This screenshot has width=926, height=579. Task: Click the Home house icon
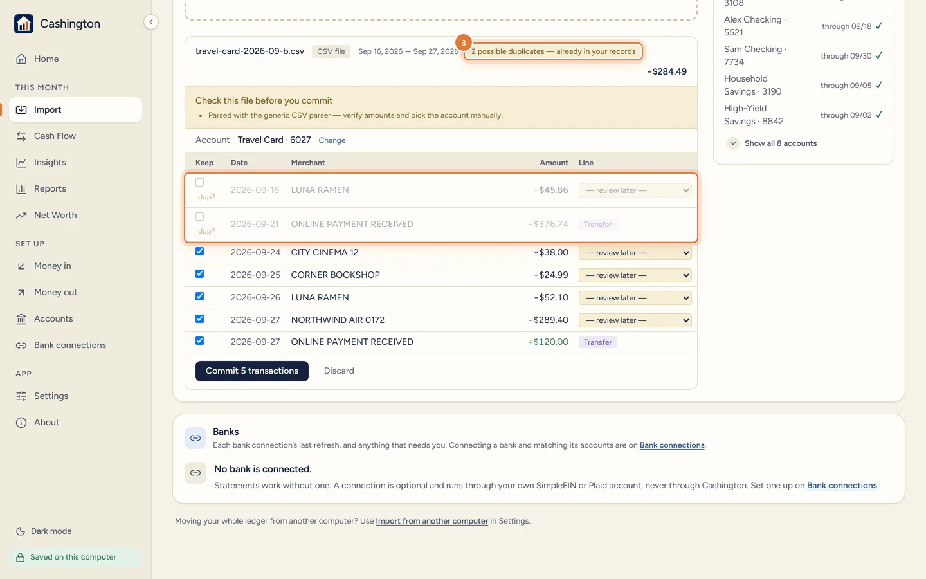pyautogui.click(x=21, y=59)
